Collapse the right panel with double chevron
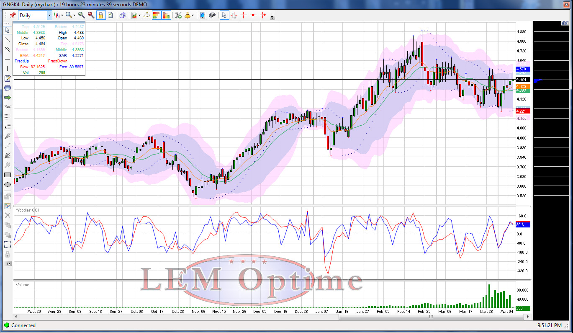 click(565, 24)
